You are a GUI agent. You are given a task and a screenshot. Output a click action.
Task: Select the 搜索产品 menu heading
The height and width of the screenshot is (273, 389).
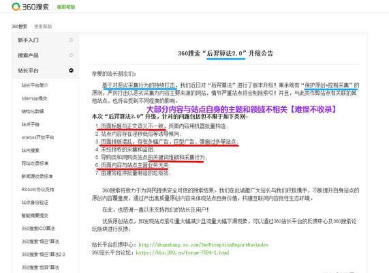point(28,55)
